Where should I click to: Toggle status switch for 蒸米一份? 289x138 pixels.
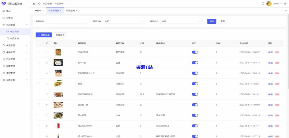[195, 63]
